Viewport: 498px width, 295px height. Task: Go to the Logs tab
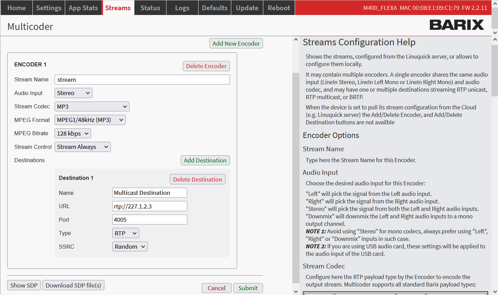pos(182,8)
